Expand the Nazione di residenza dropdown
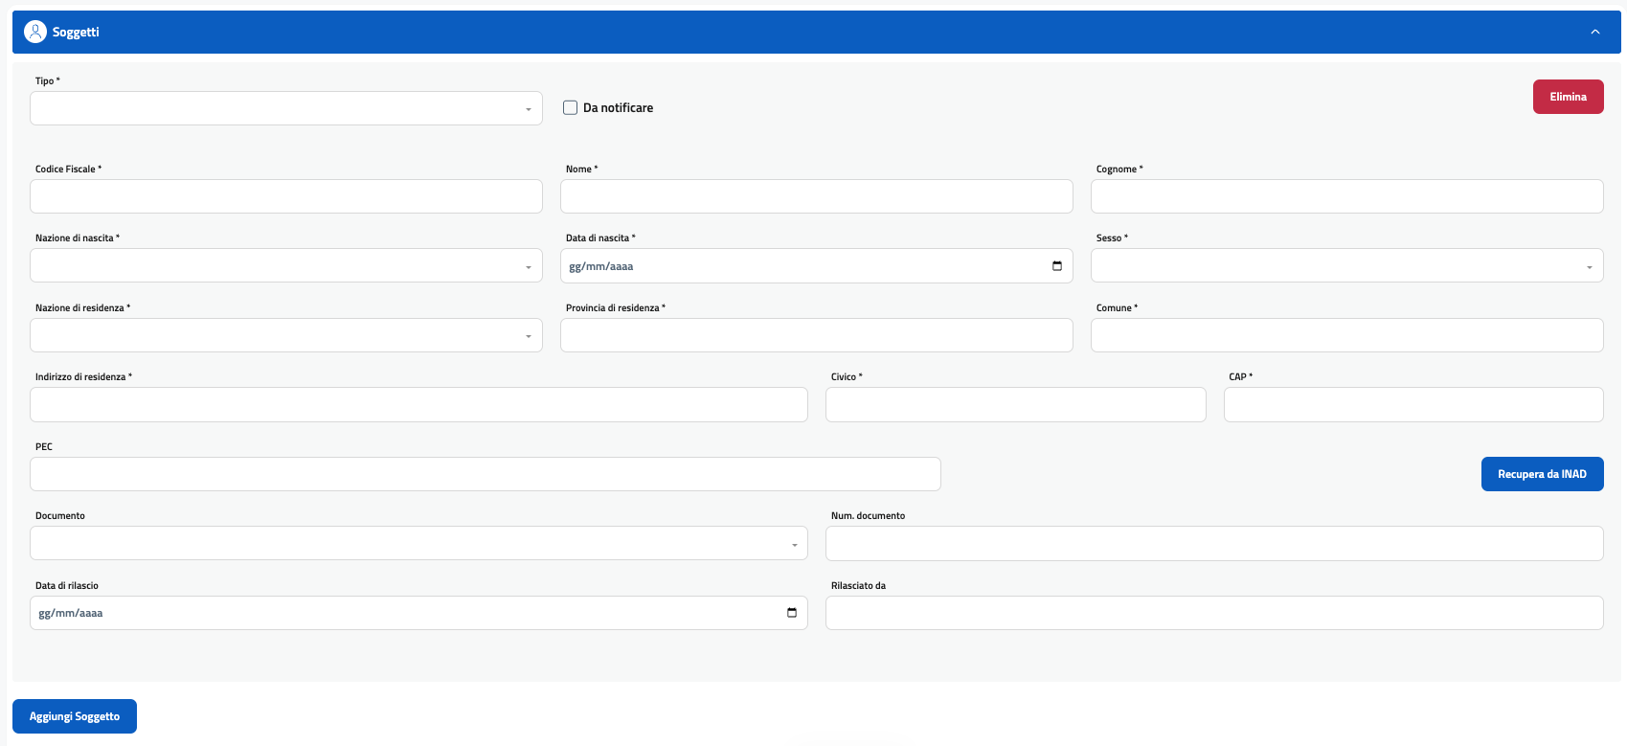The width and height of the screenshot is (1627, 746). [285, 335]
